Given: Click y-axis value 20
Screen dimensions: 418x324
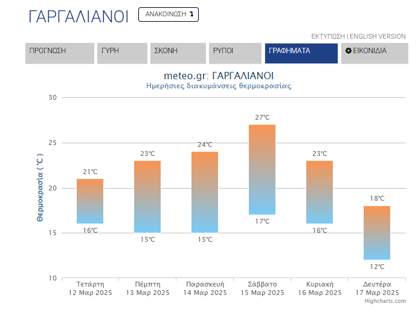Looking at the screenshot, I should (53, 188).
